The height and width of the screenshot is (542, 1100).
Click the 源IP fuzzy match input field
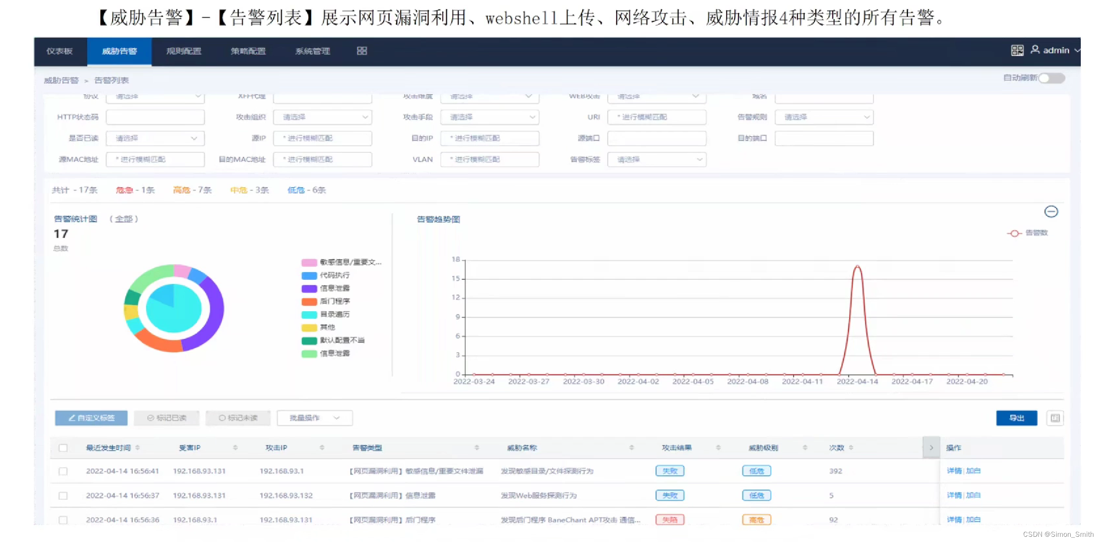coord(322,138)
